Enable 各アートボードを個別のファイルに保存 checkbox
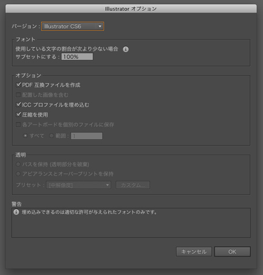The image size is (263, 275). point(18,125)
